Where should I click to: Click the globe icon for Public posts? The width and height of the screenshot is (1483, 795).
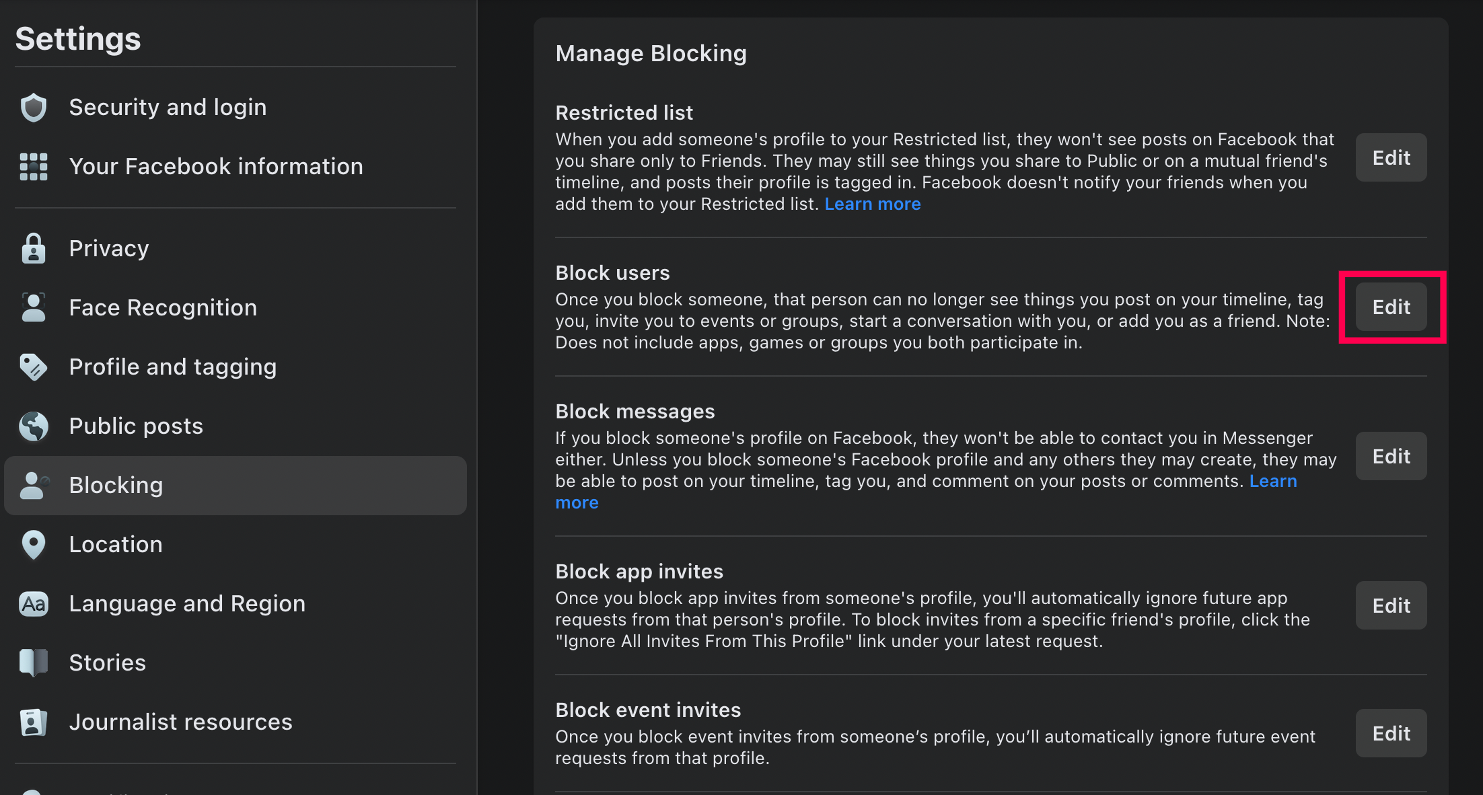click(x=33, y=426)
